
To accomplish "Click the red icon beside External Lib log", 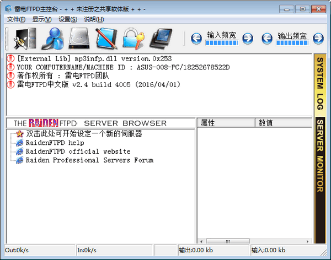I will pyautogui.click(x=10, y=58).
